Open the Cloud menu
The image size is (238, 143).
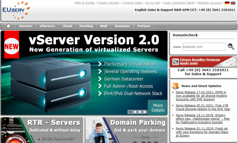67,26
